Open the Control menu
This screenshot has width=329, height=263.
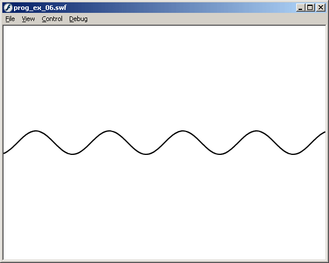click(52, 19)
